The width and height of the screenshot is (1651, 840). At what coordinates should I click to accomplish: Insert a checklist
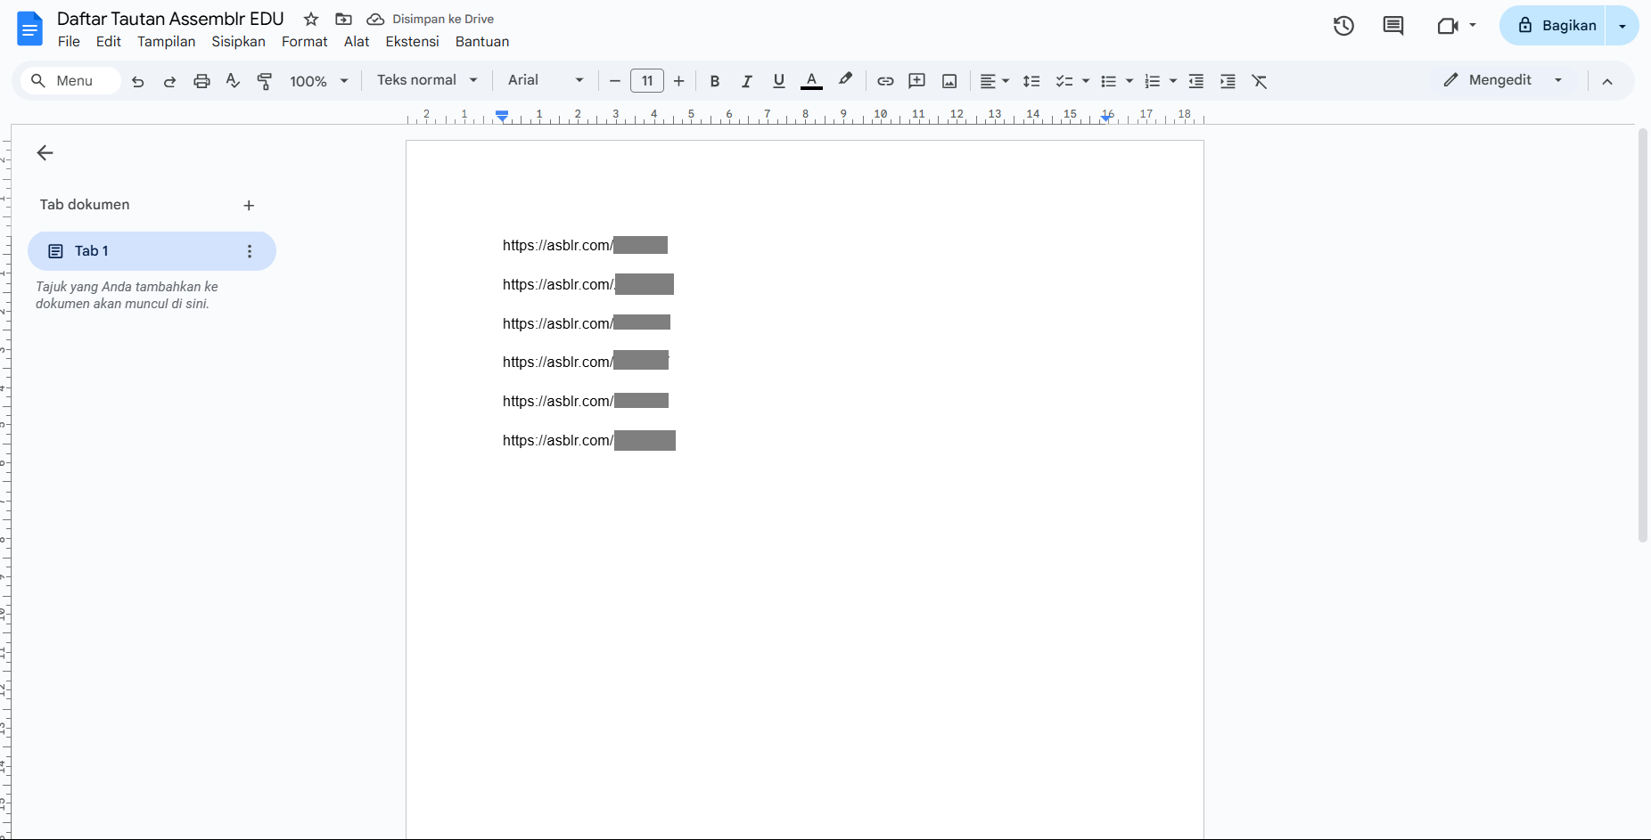point(1064,81)
